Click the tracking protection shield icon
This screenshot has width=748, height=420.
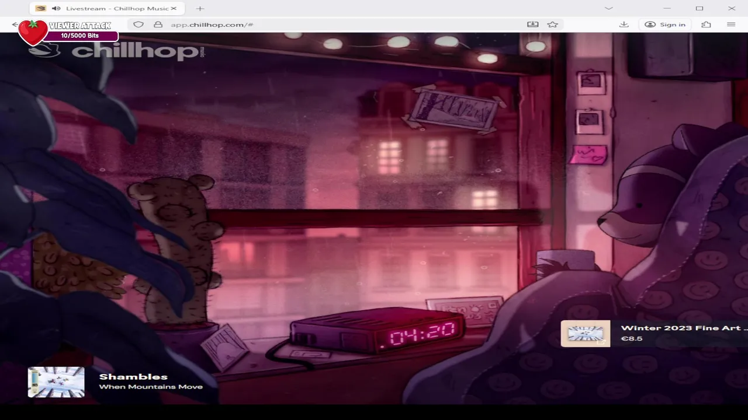click(138, 24)
